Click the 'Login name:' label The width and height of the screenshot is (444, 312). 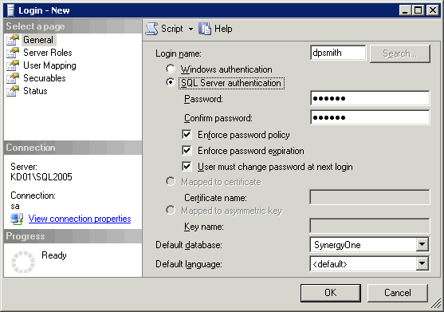point(179,53)
